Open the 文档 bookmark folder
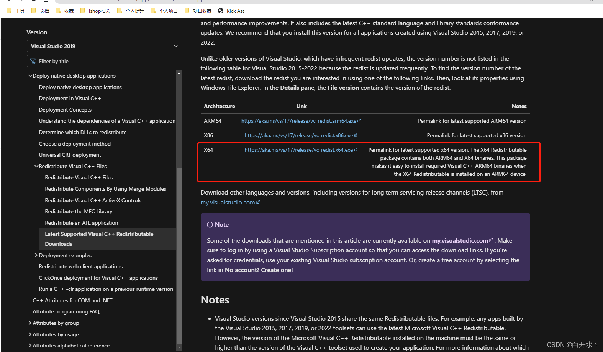 (40, 11)
